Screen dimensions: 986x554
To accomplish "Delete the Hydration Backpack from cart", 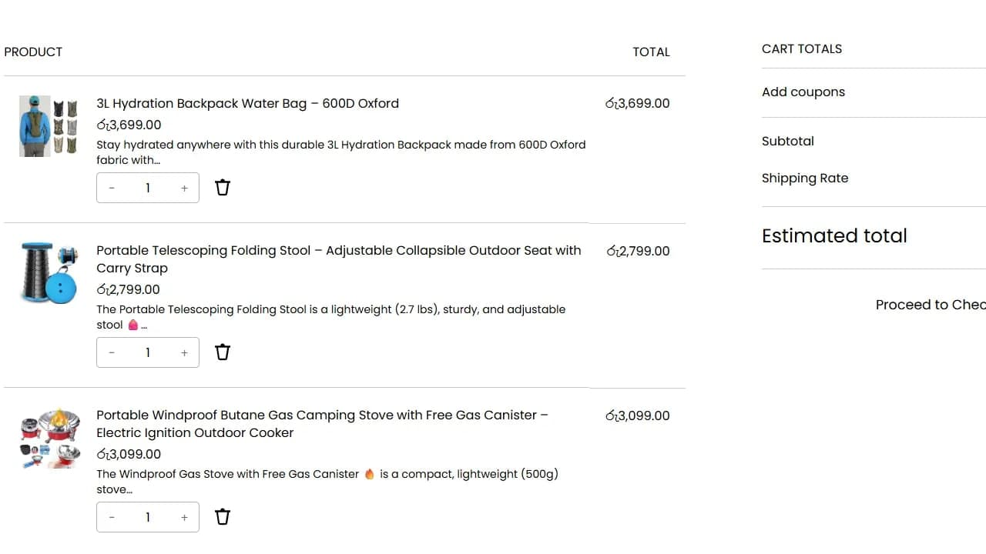I will [x=223, y=188].
